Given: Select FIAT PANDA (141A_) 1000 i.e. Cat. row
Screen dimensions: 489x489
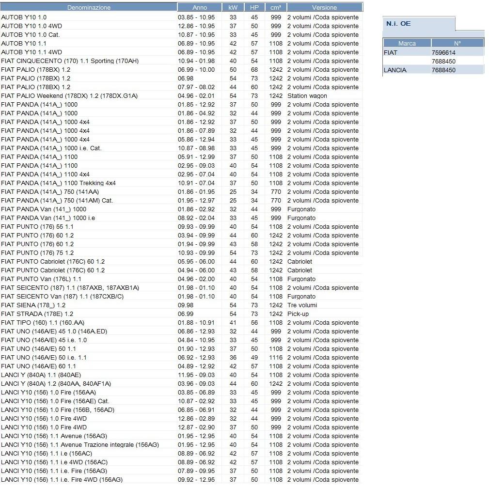Looking at the screenshot, I should 182,148.
